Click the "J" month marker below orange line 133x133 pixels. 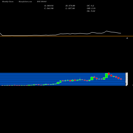[x=127, y=38]
